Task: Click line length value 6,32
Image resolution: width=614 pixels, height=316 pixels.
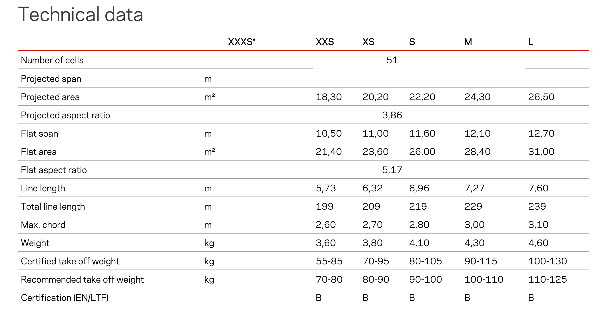Action: [x=372, y=188]
